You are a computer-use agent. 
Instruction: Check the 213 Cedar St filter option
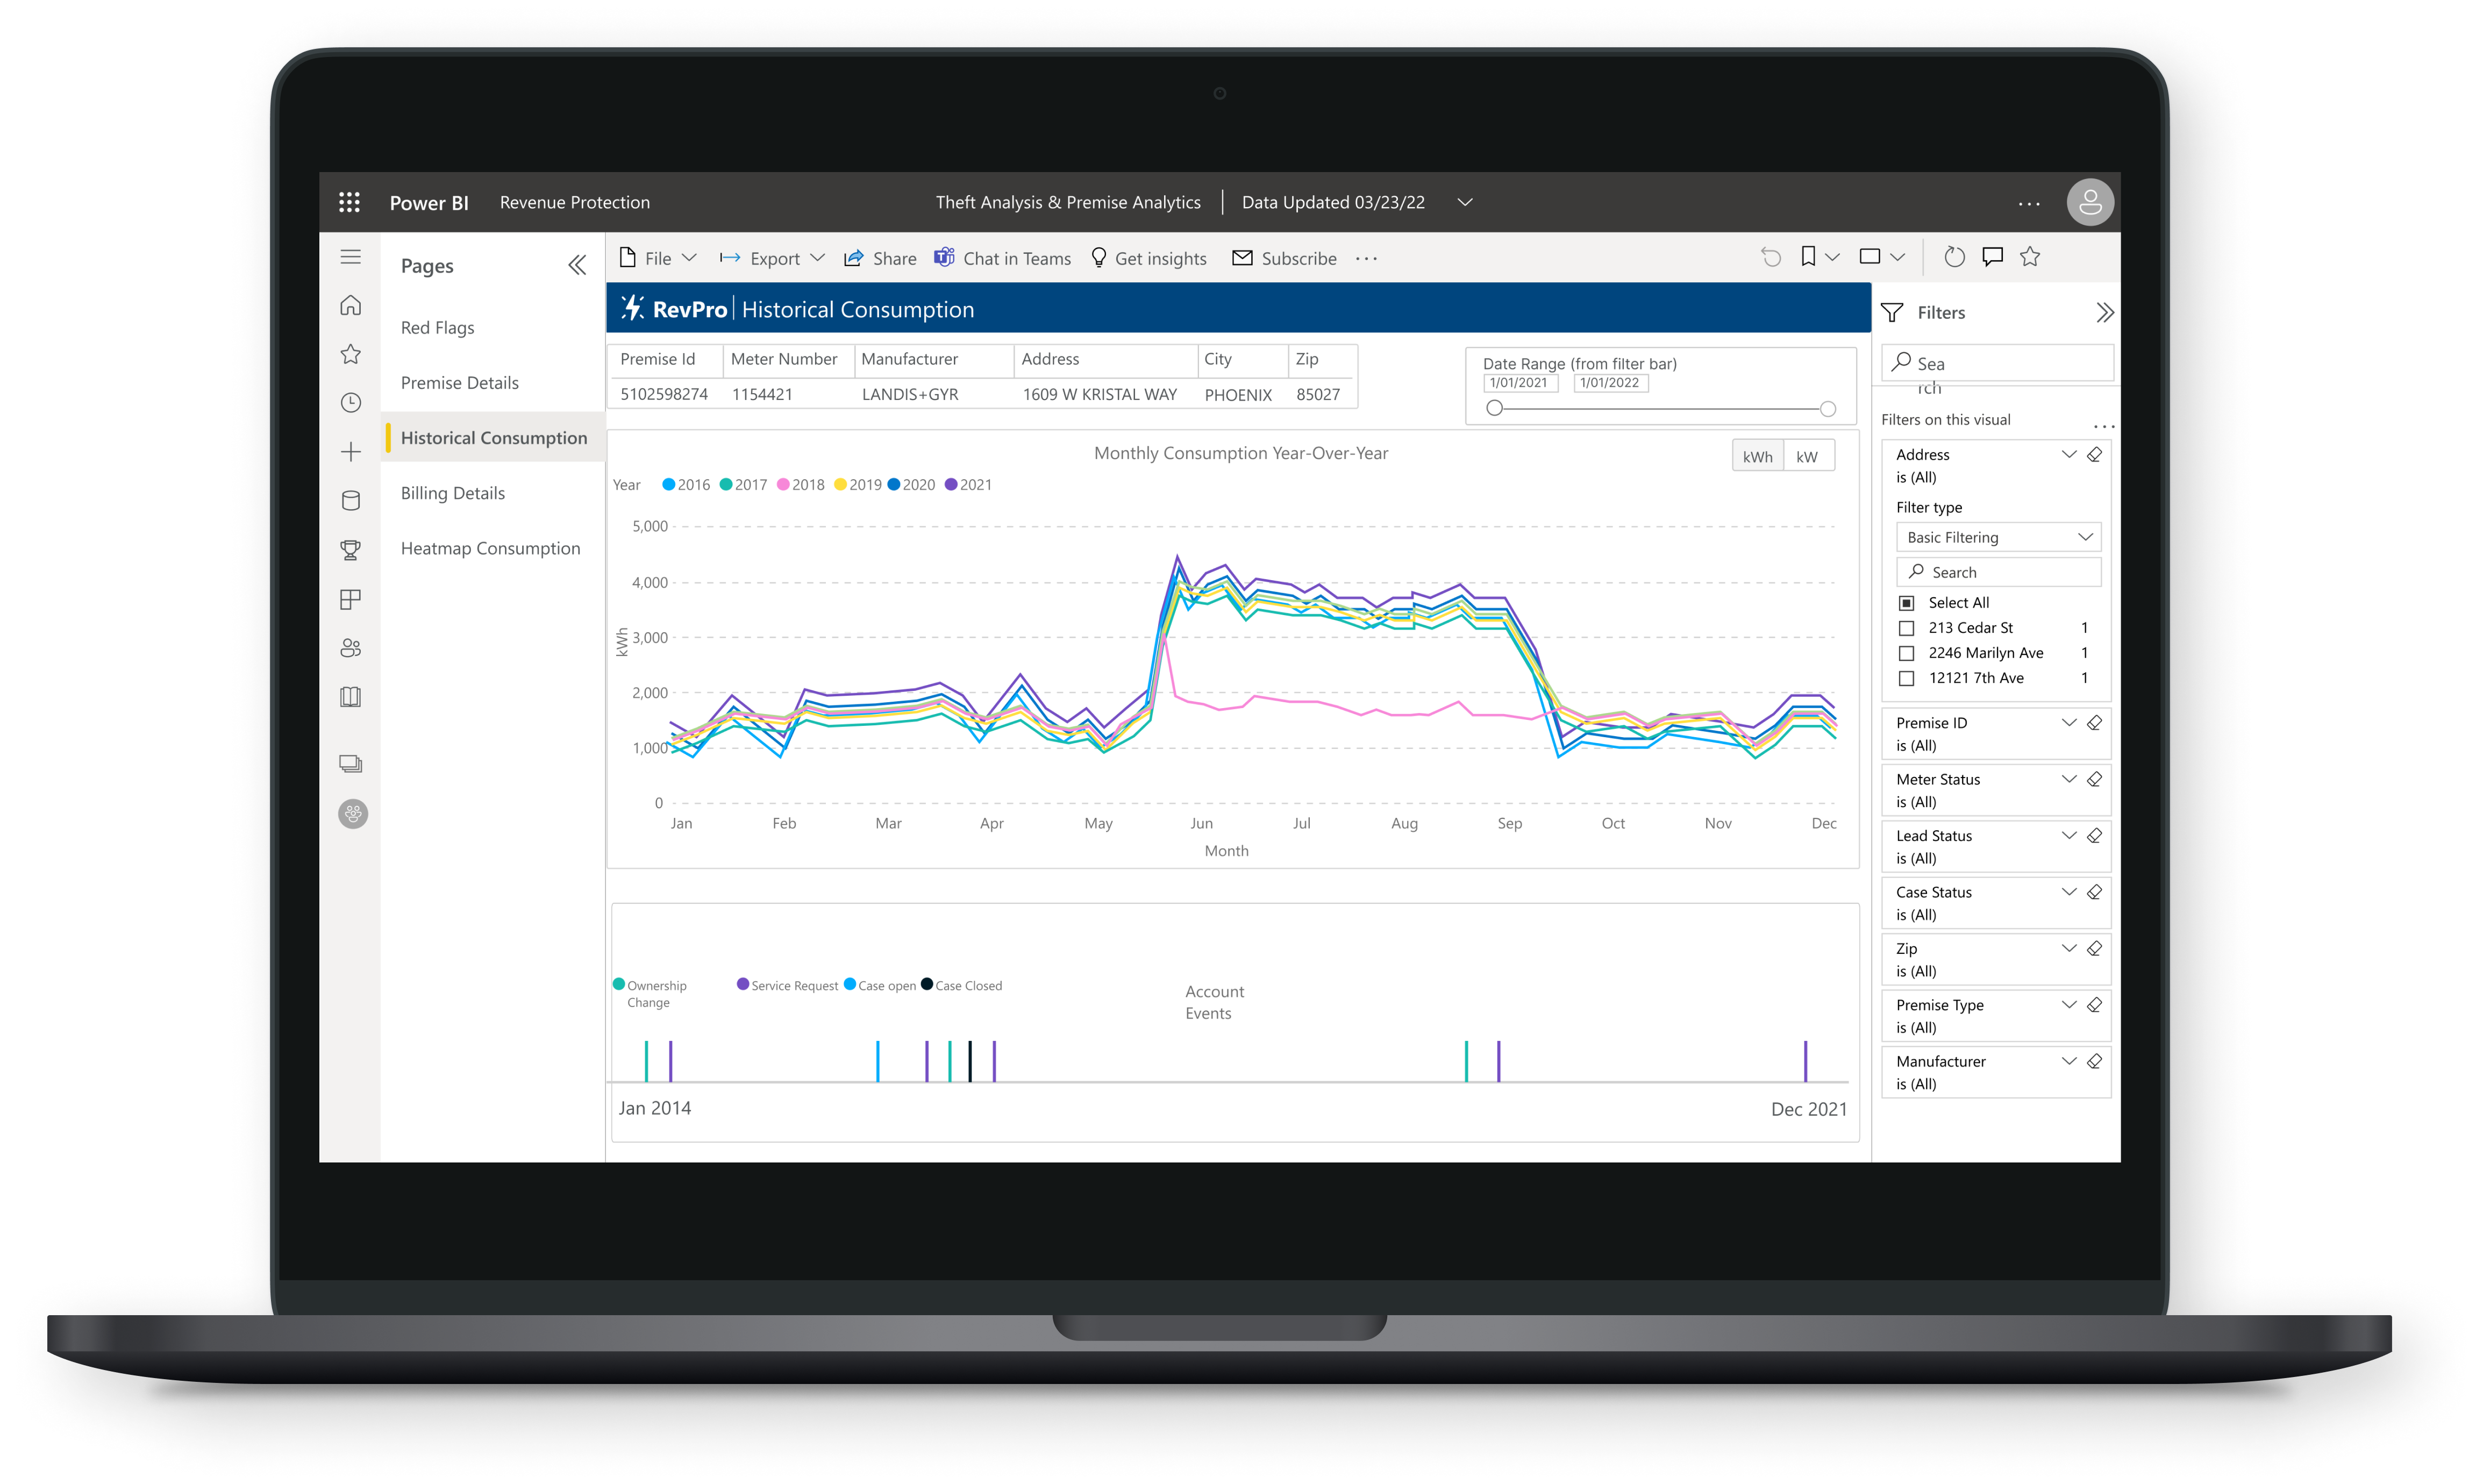1908,627
